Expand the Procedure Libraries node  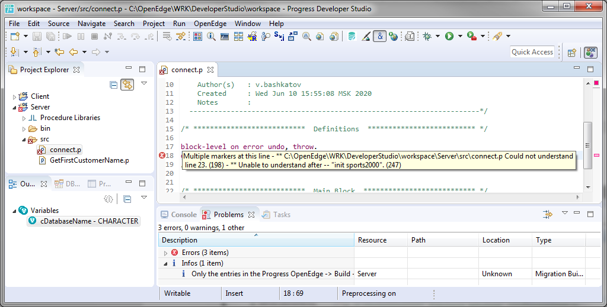(24, 118)
